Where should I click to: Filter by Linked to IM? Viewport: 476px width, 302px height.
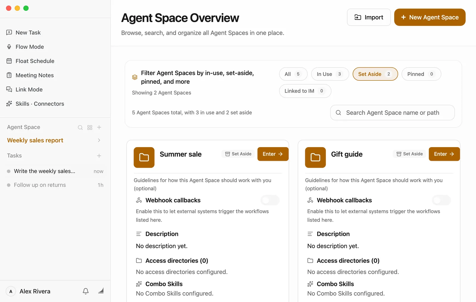(x=305, y=91)
